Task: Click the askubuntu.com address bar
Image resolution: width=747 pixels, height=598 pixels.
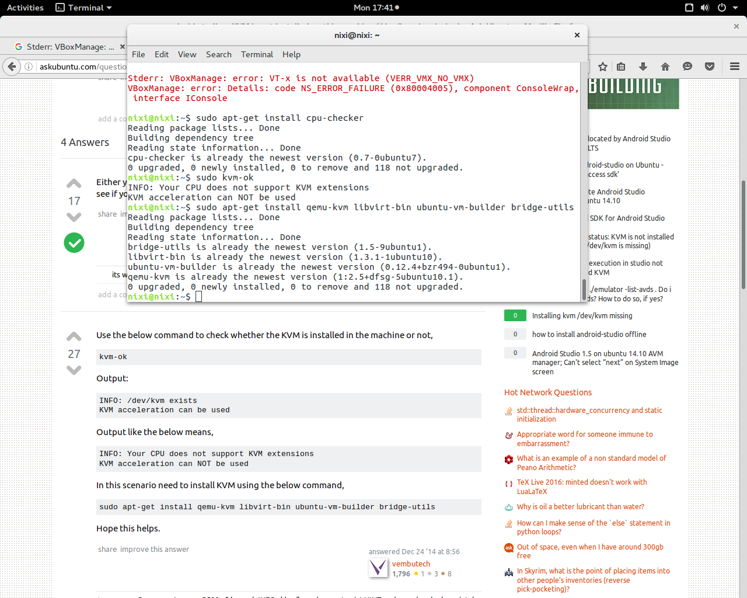Action: [83, 67]
